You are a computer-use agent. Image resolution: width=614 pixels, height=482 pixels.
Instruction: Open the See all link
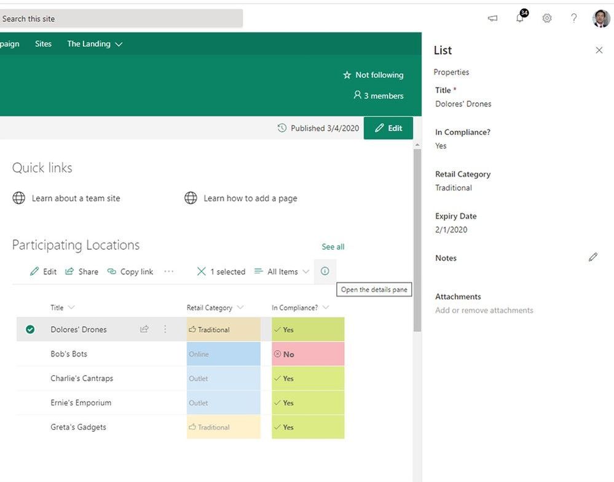tap(333, 247)
